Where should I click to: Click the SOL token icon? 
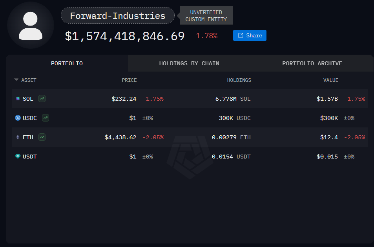click(18, 99)
